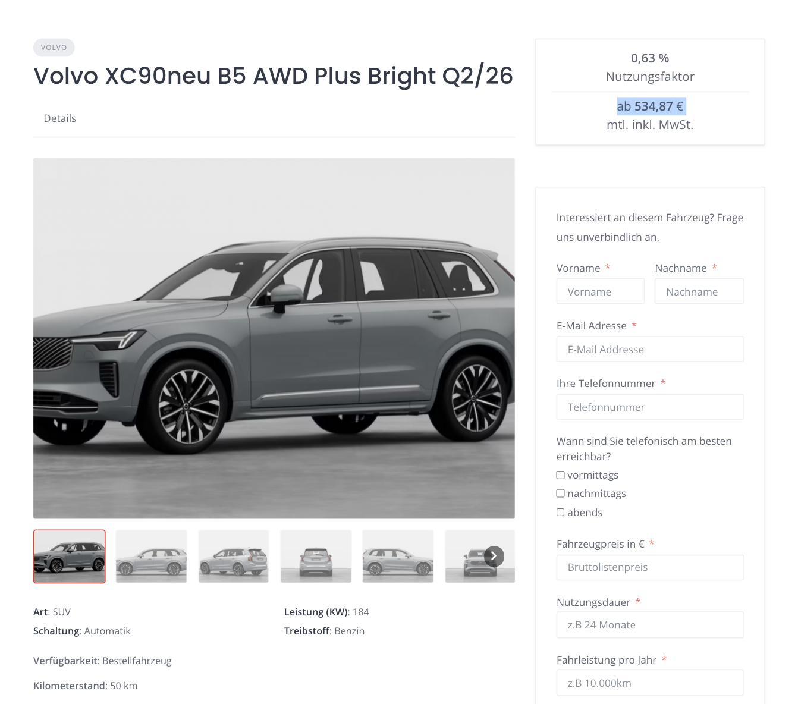The width and height of the screenshot is (798, 704).
Task: Tick the abends checkbox
Action: pos(560,513)
